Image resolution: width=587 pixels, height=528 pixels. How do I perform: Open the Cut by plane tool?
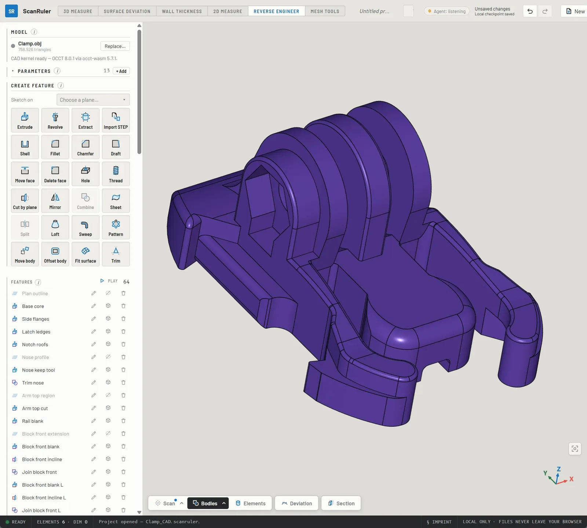tap(25, 201)
